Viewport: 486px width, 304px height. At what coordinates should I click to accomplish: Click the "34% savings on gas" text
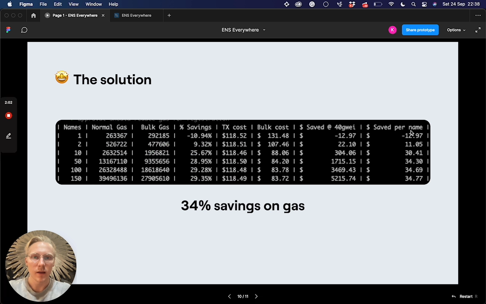[x=243, y=206]
